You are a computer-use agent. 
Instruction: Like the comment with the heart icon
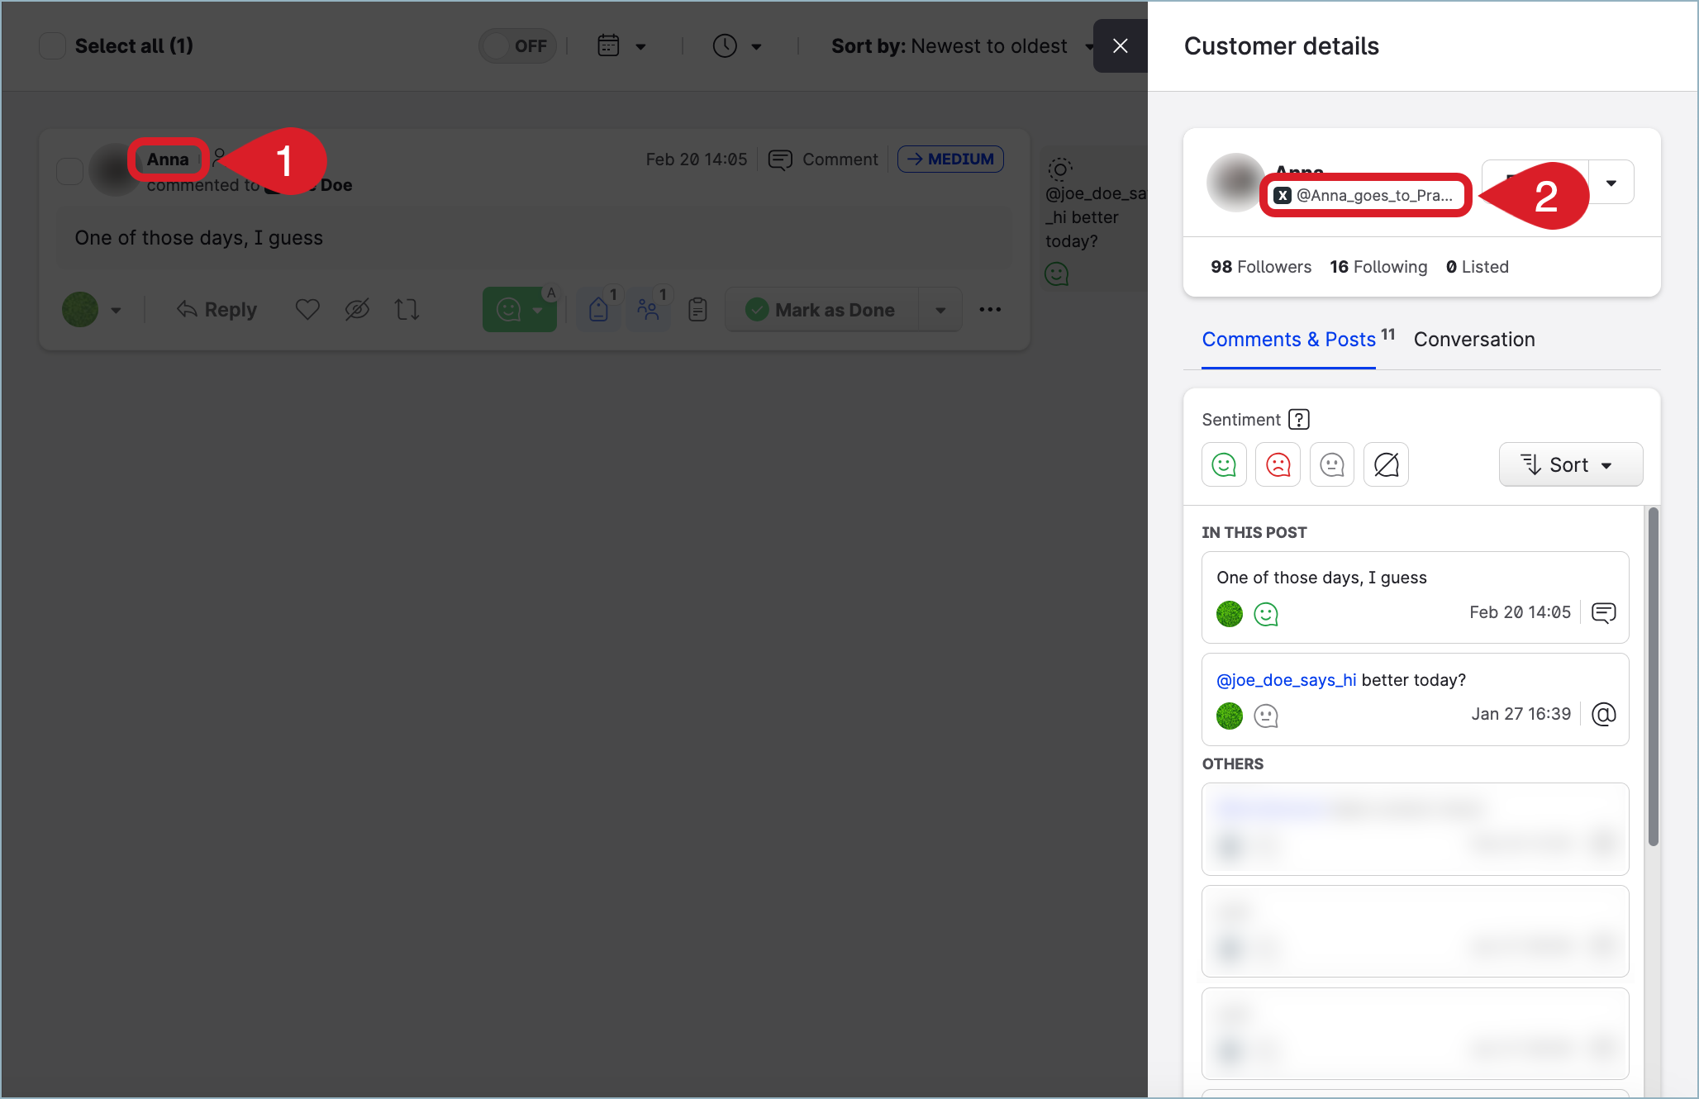click(307, 309)
